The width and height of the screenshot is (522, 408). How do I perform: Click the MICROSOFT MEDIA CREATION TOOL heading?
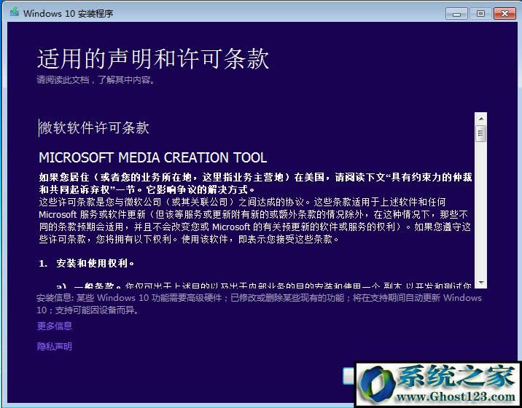point(152,157)
